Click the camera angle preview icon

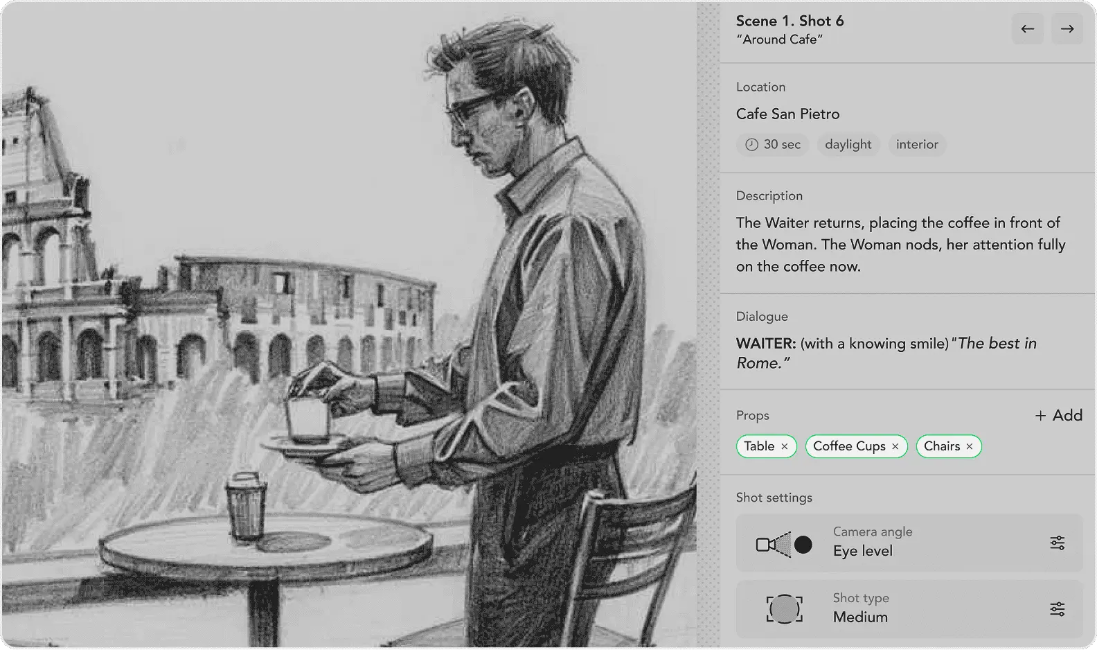784,545
